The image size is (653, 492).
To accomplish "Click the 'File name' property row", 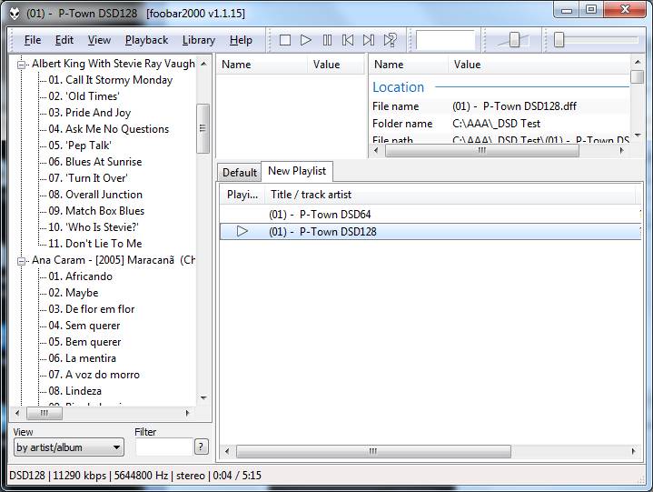I will (x=500, y=106).
